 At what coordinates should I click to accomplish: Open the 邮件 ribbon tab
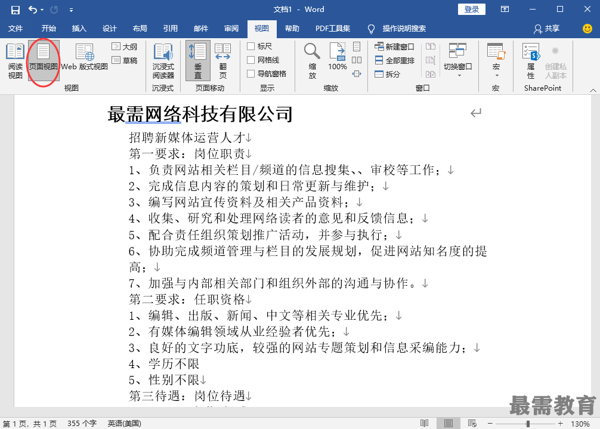(x=201, y=28)
